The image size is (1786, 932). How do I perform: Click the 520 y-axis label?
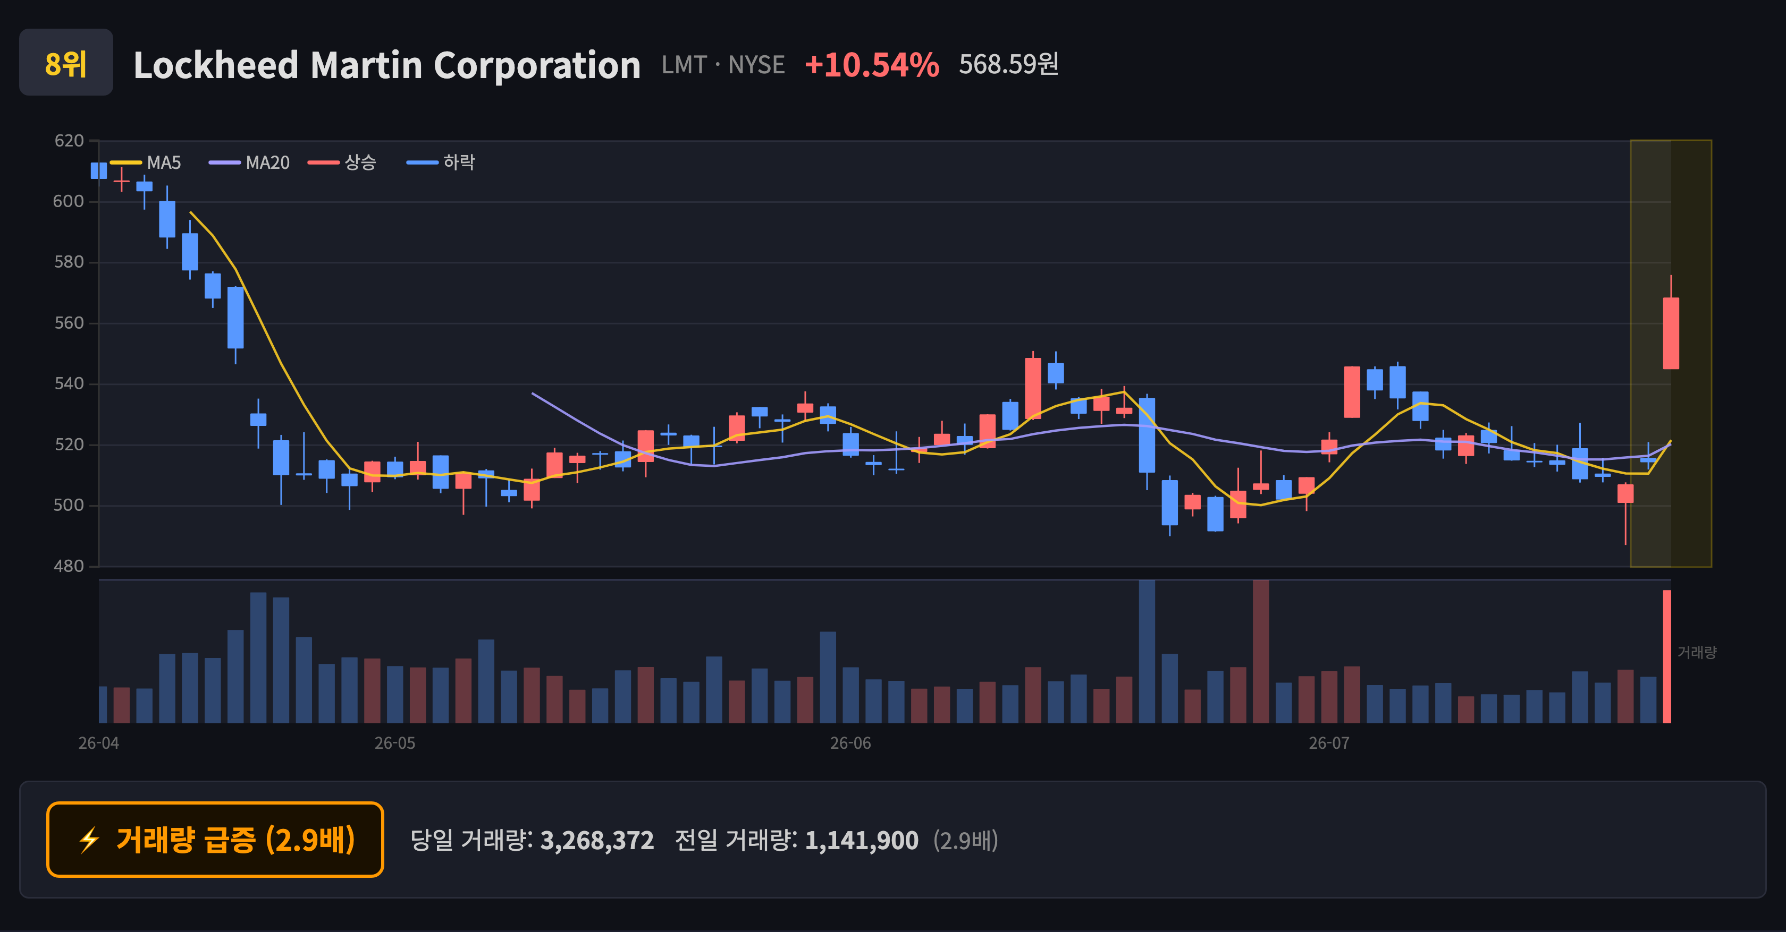(69, 444)
